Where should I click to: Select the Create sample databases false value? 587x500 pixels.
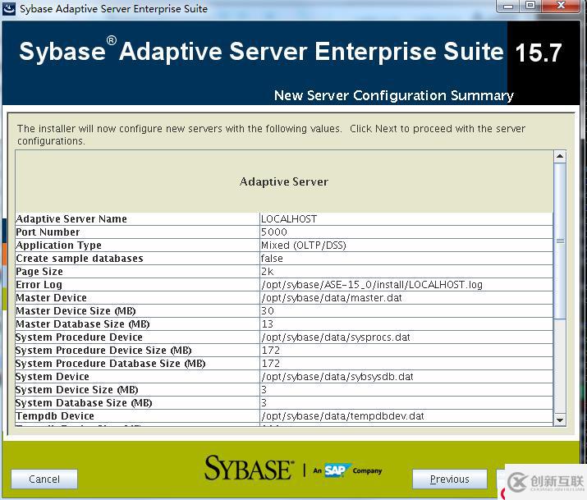272,259
